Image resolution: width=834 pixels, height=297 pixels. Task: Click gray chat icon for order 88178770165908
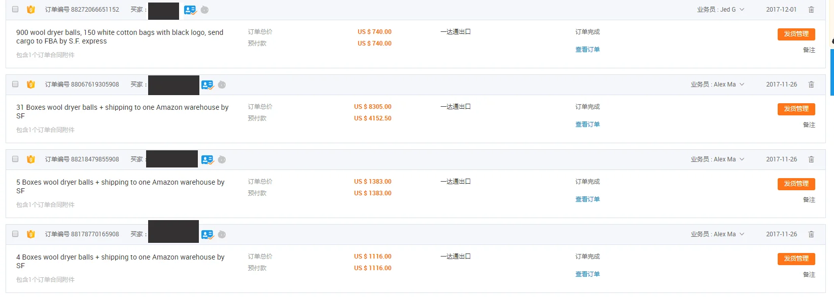222,234
